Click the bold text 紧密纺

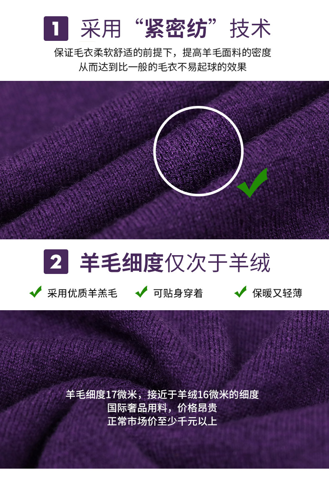click(176, 29)
